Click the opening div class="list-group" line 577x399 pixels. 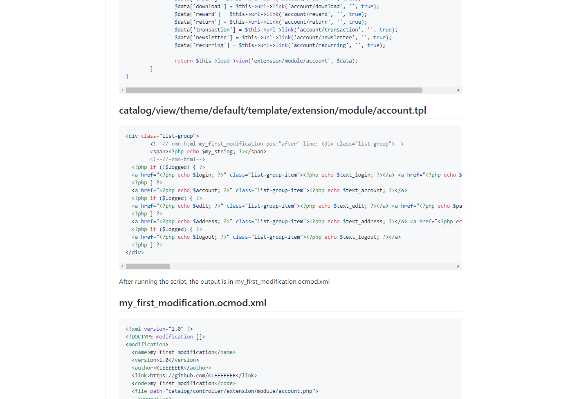(x=162, y=136)
